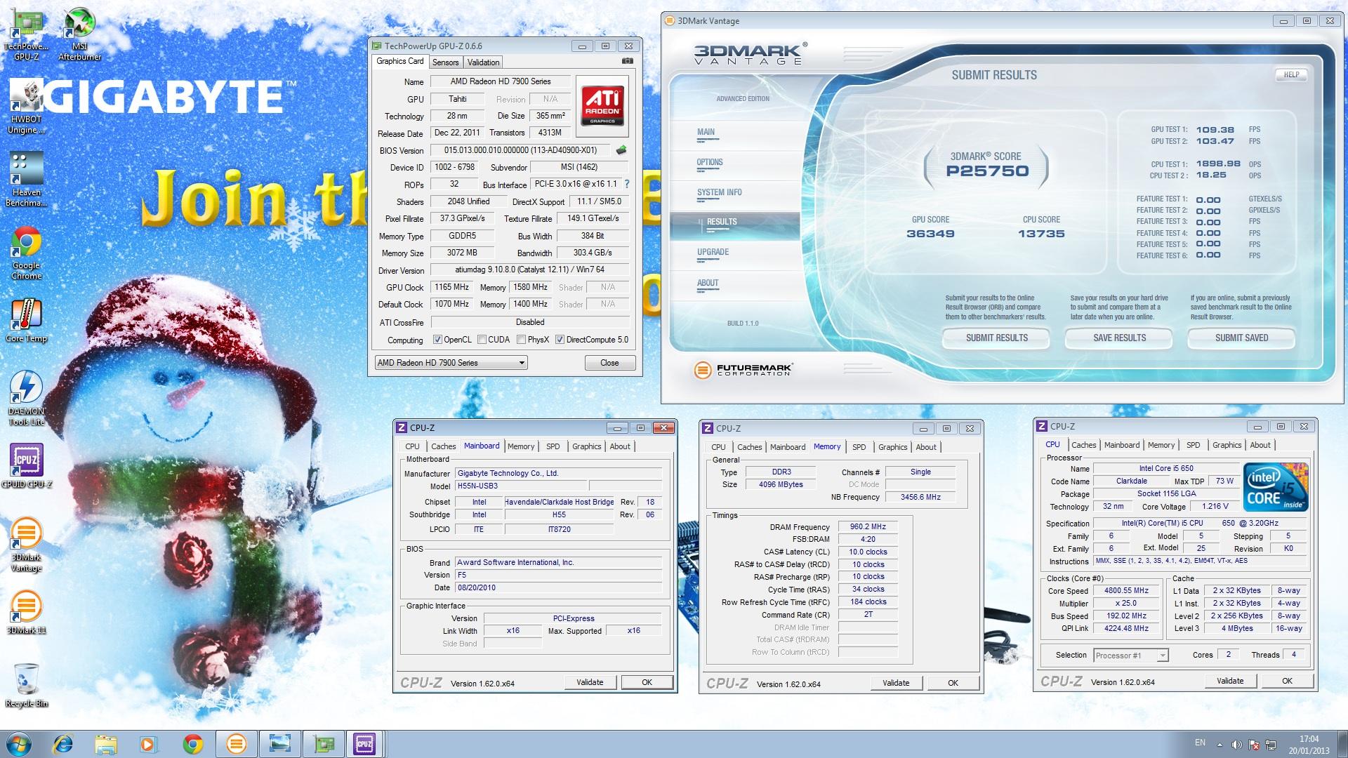The width and height of the screenshot is (1348, 758).
Task: Click the EN language indicator in taskbar
Action: tap(1200, 743)
